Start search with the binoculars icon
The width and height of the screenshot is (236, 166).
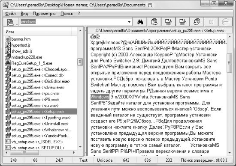click(140, 22)
